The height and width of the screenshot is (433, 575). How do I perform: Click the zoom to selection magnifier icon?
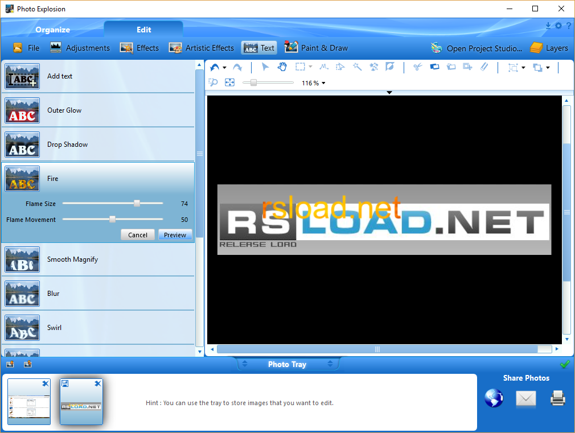point(213,83)
